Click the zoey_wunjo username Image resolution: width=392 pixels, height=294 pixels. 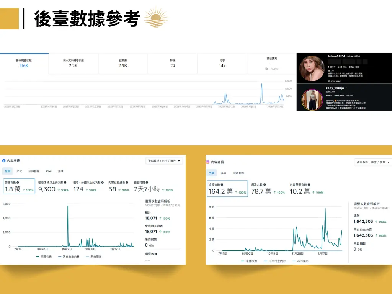point(335,88)
